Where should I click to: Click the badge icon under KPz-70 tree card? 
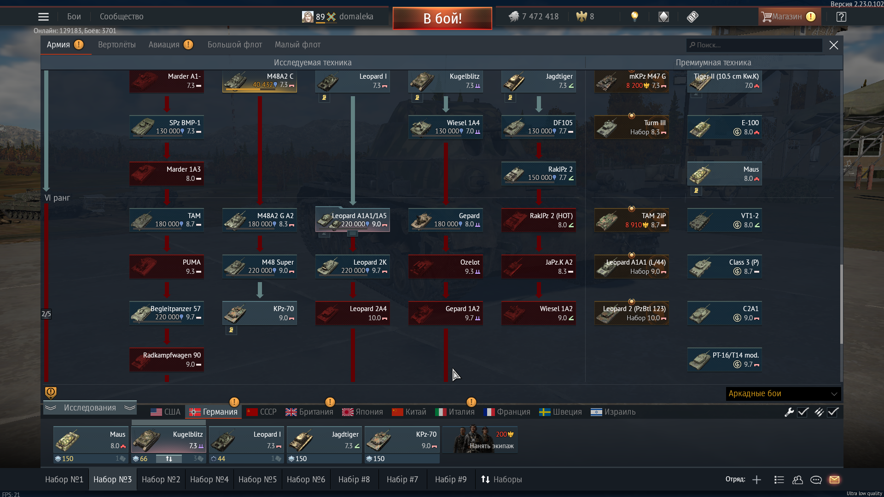click(231, 330)
